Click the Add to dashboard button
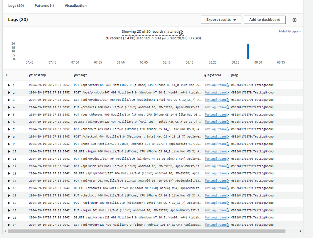The image size is (313, 238). (264, 20)
